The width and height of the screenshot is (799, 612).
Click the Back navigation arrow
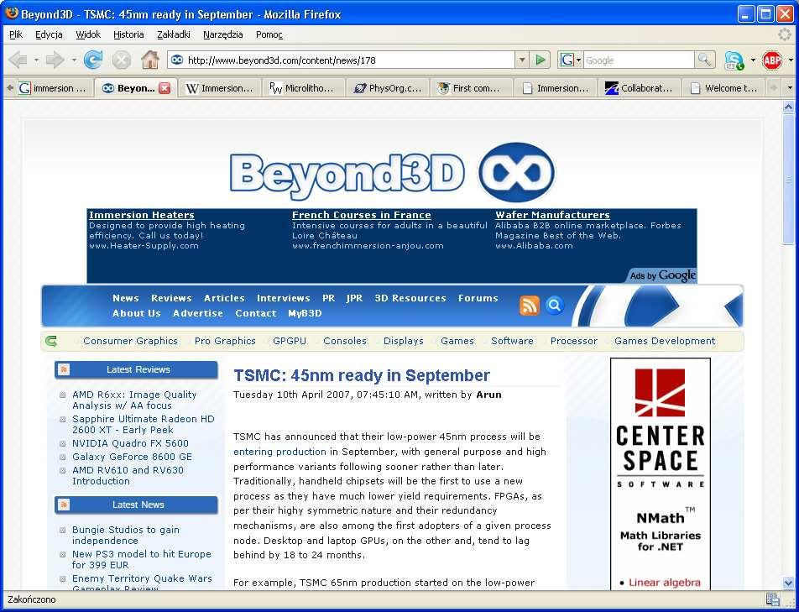coord(18,60)
